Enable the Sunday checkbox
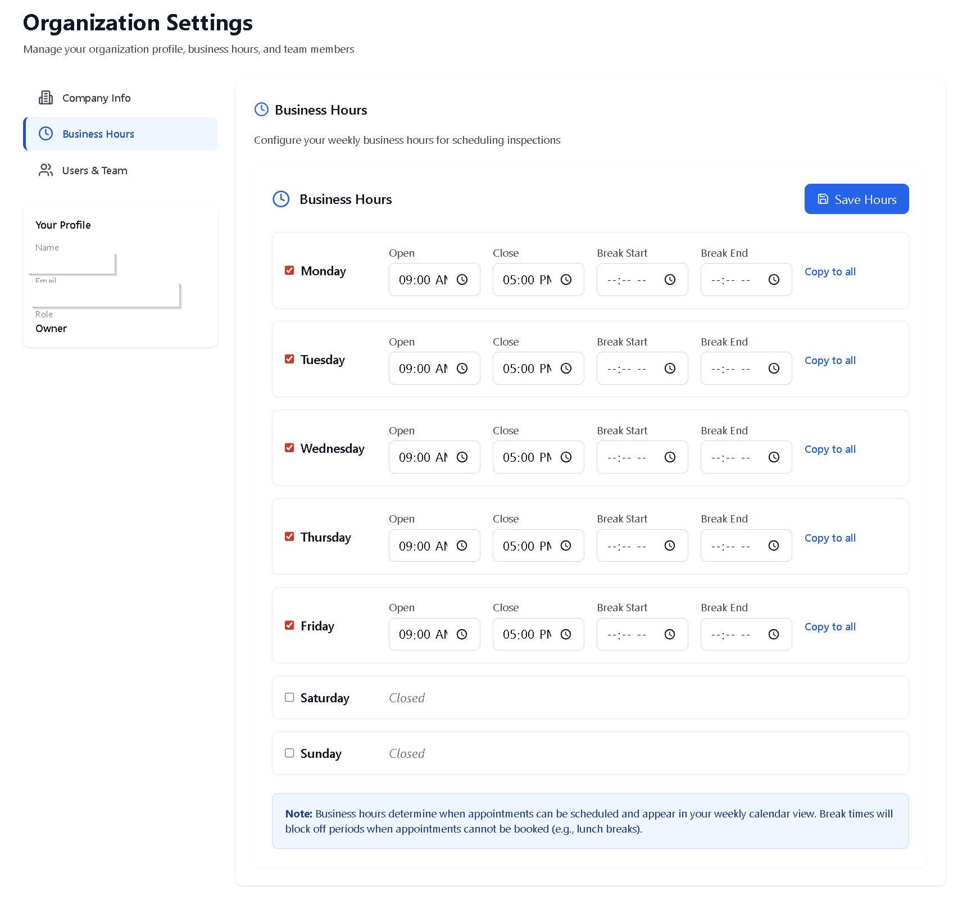Image resolution: width=976 pixels, height=918 pixels. [x=289, y=753]
